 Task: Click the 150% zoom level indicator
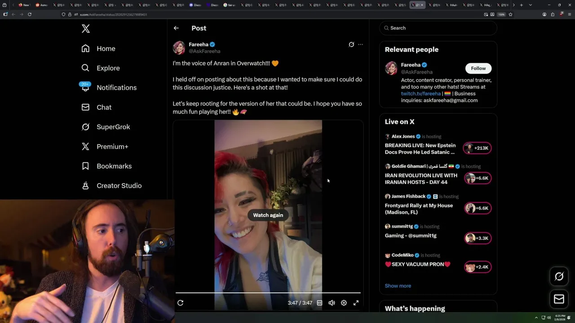coord(501,14)
